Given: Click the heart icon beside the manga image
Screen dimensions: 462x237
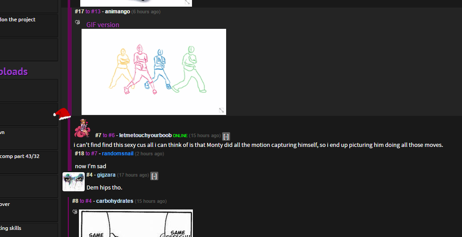Looking at the screenshot, I should [75, 212].
